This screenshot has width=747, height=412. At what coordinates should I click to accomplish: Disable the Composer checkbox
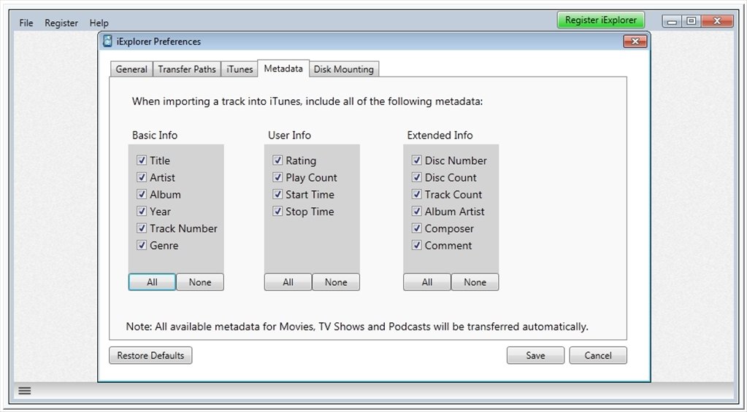tap(416, 228)
